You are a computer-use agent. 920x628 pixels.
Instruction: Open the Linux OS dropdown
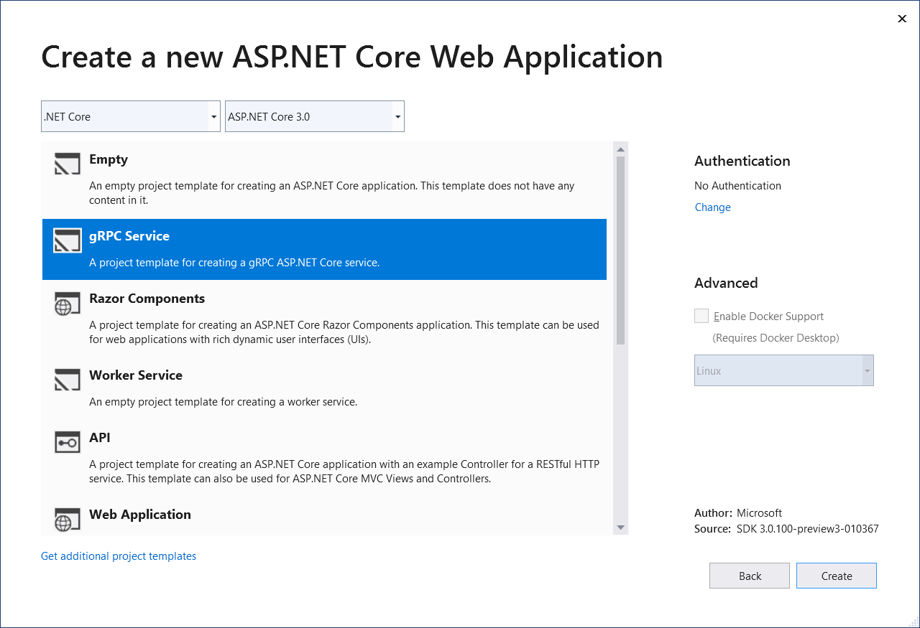click(784, 370)
